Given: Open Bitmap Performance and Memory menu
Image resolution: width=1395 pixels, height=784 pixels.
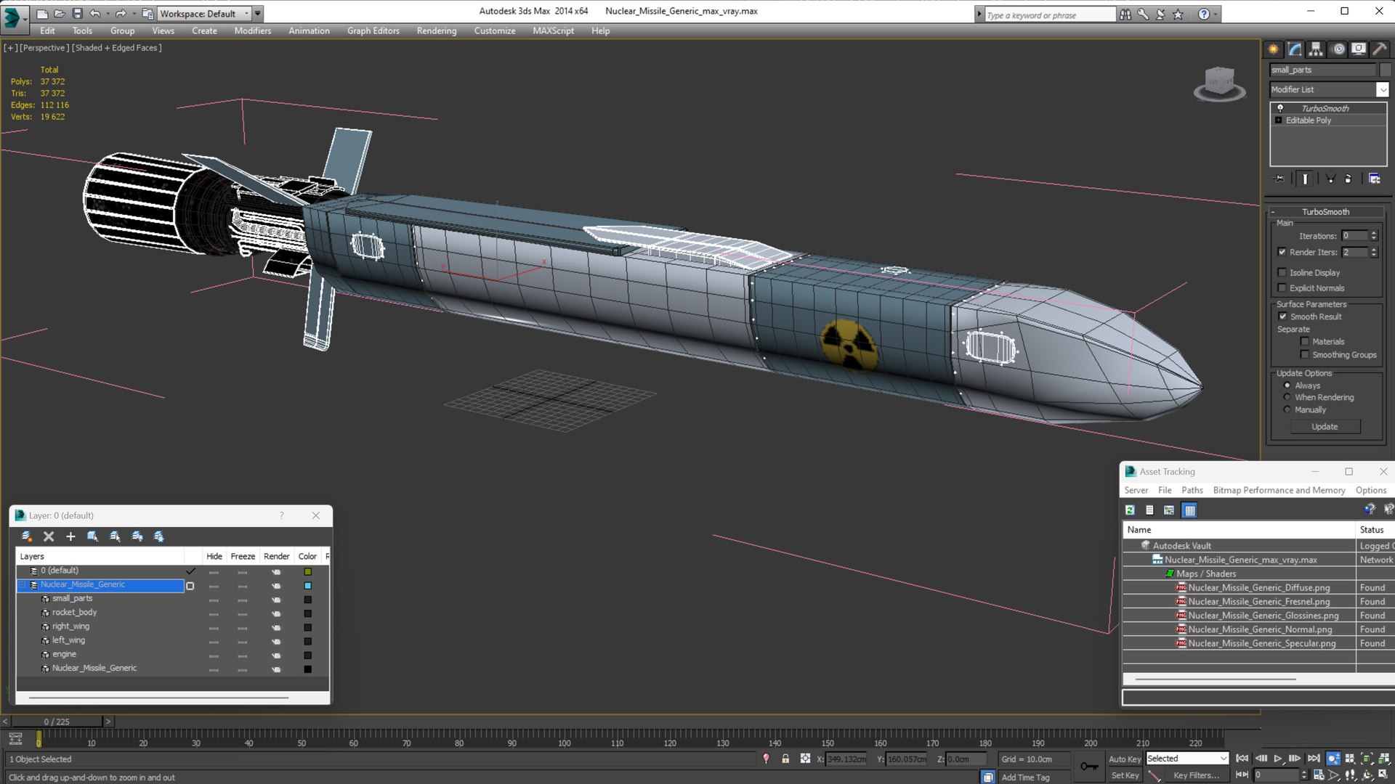Looking at the screenshot, I should [1279, 491].
